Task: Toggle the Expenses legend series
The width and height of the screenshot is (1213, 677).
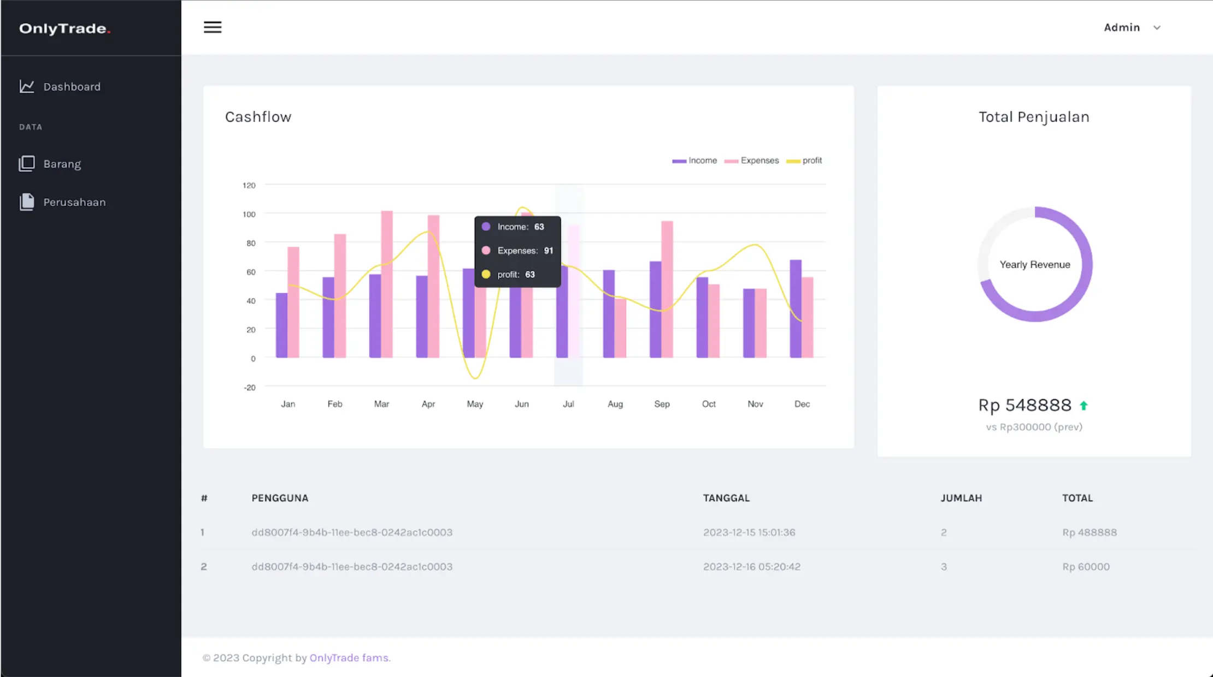Action: [x=751, y=161]
